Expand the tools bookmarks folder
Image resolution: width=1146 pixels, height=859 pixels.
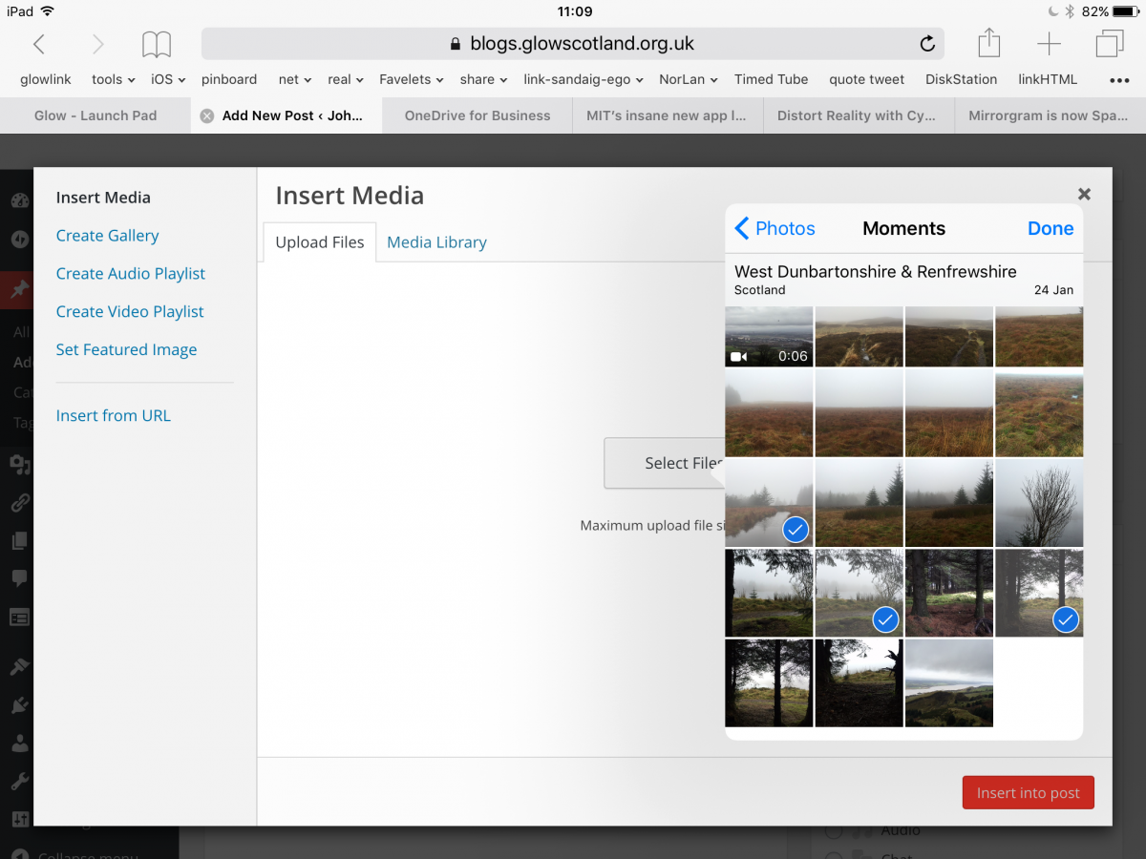point(113,79)
